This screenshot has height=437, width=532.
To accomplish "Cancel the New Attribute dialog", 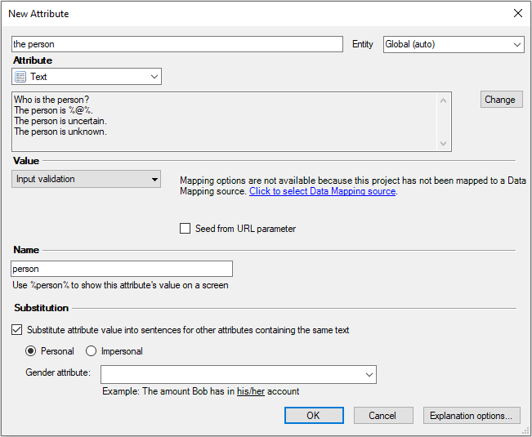I will (382, 415).
